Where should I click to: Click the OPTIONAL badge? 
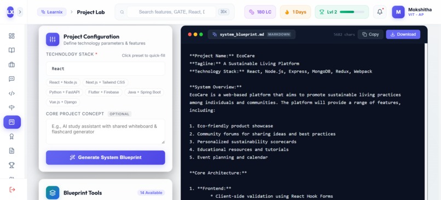[119, 114]
